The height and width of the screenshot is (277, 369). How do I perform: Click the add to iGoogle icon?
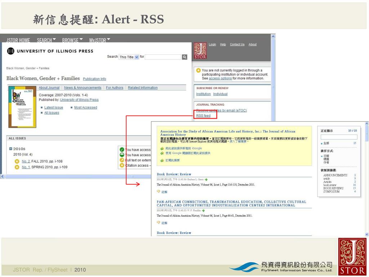162,149
